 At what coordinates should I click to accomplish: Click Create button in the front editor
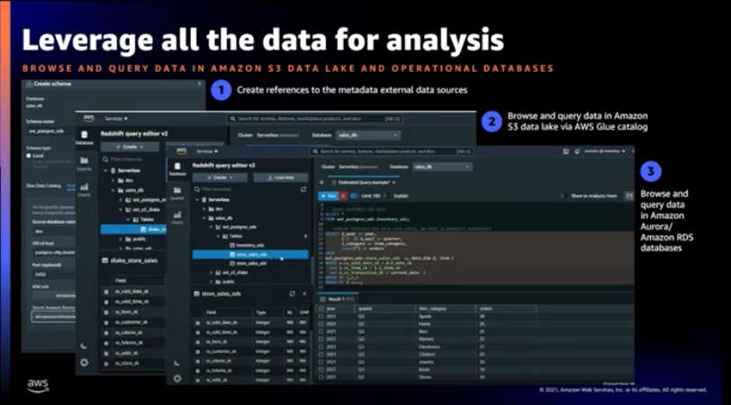coord(220,177)
